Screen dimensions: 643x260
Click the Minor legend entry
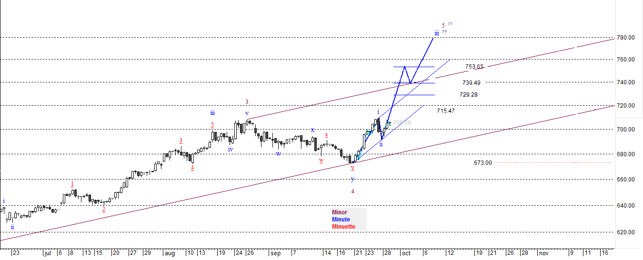coord(340,212)
